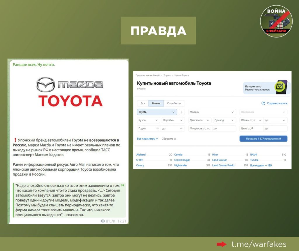Click the history check phone icon
Screen dimensions: 299x251
pos(281,87)
